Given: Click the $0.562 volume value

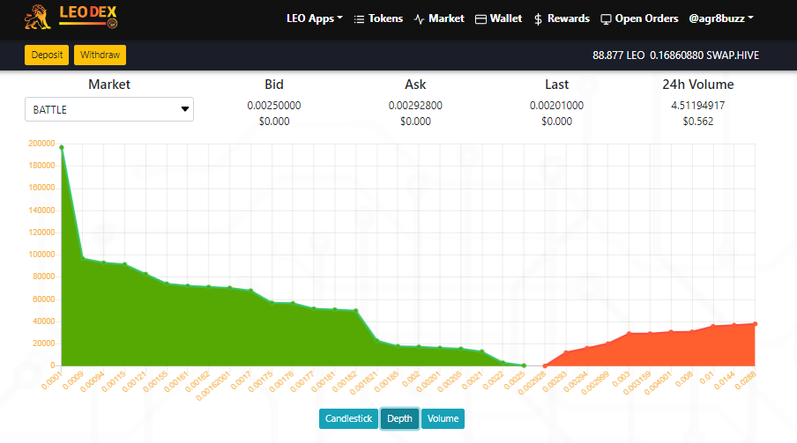Looking at the screenshot, I should pos(698,122).
